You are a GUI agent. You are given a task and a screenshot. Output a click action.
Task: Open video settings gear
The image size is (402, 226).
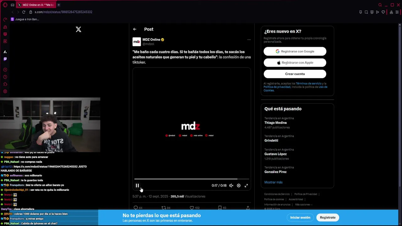(239, 186)
